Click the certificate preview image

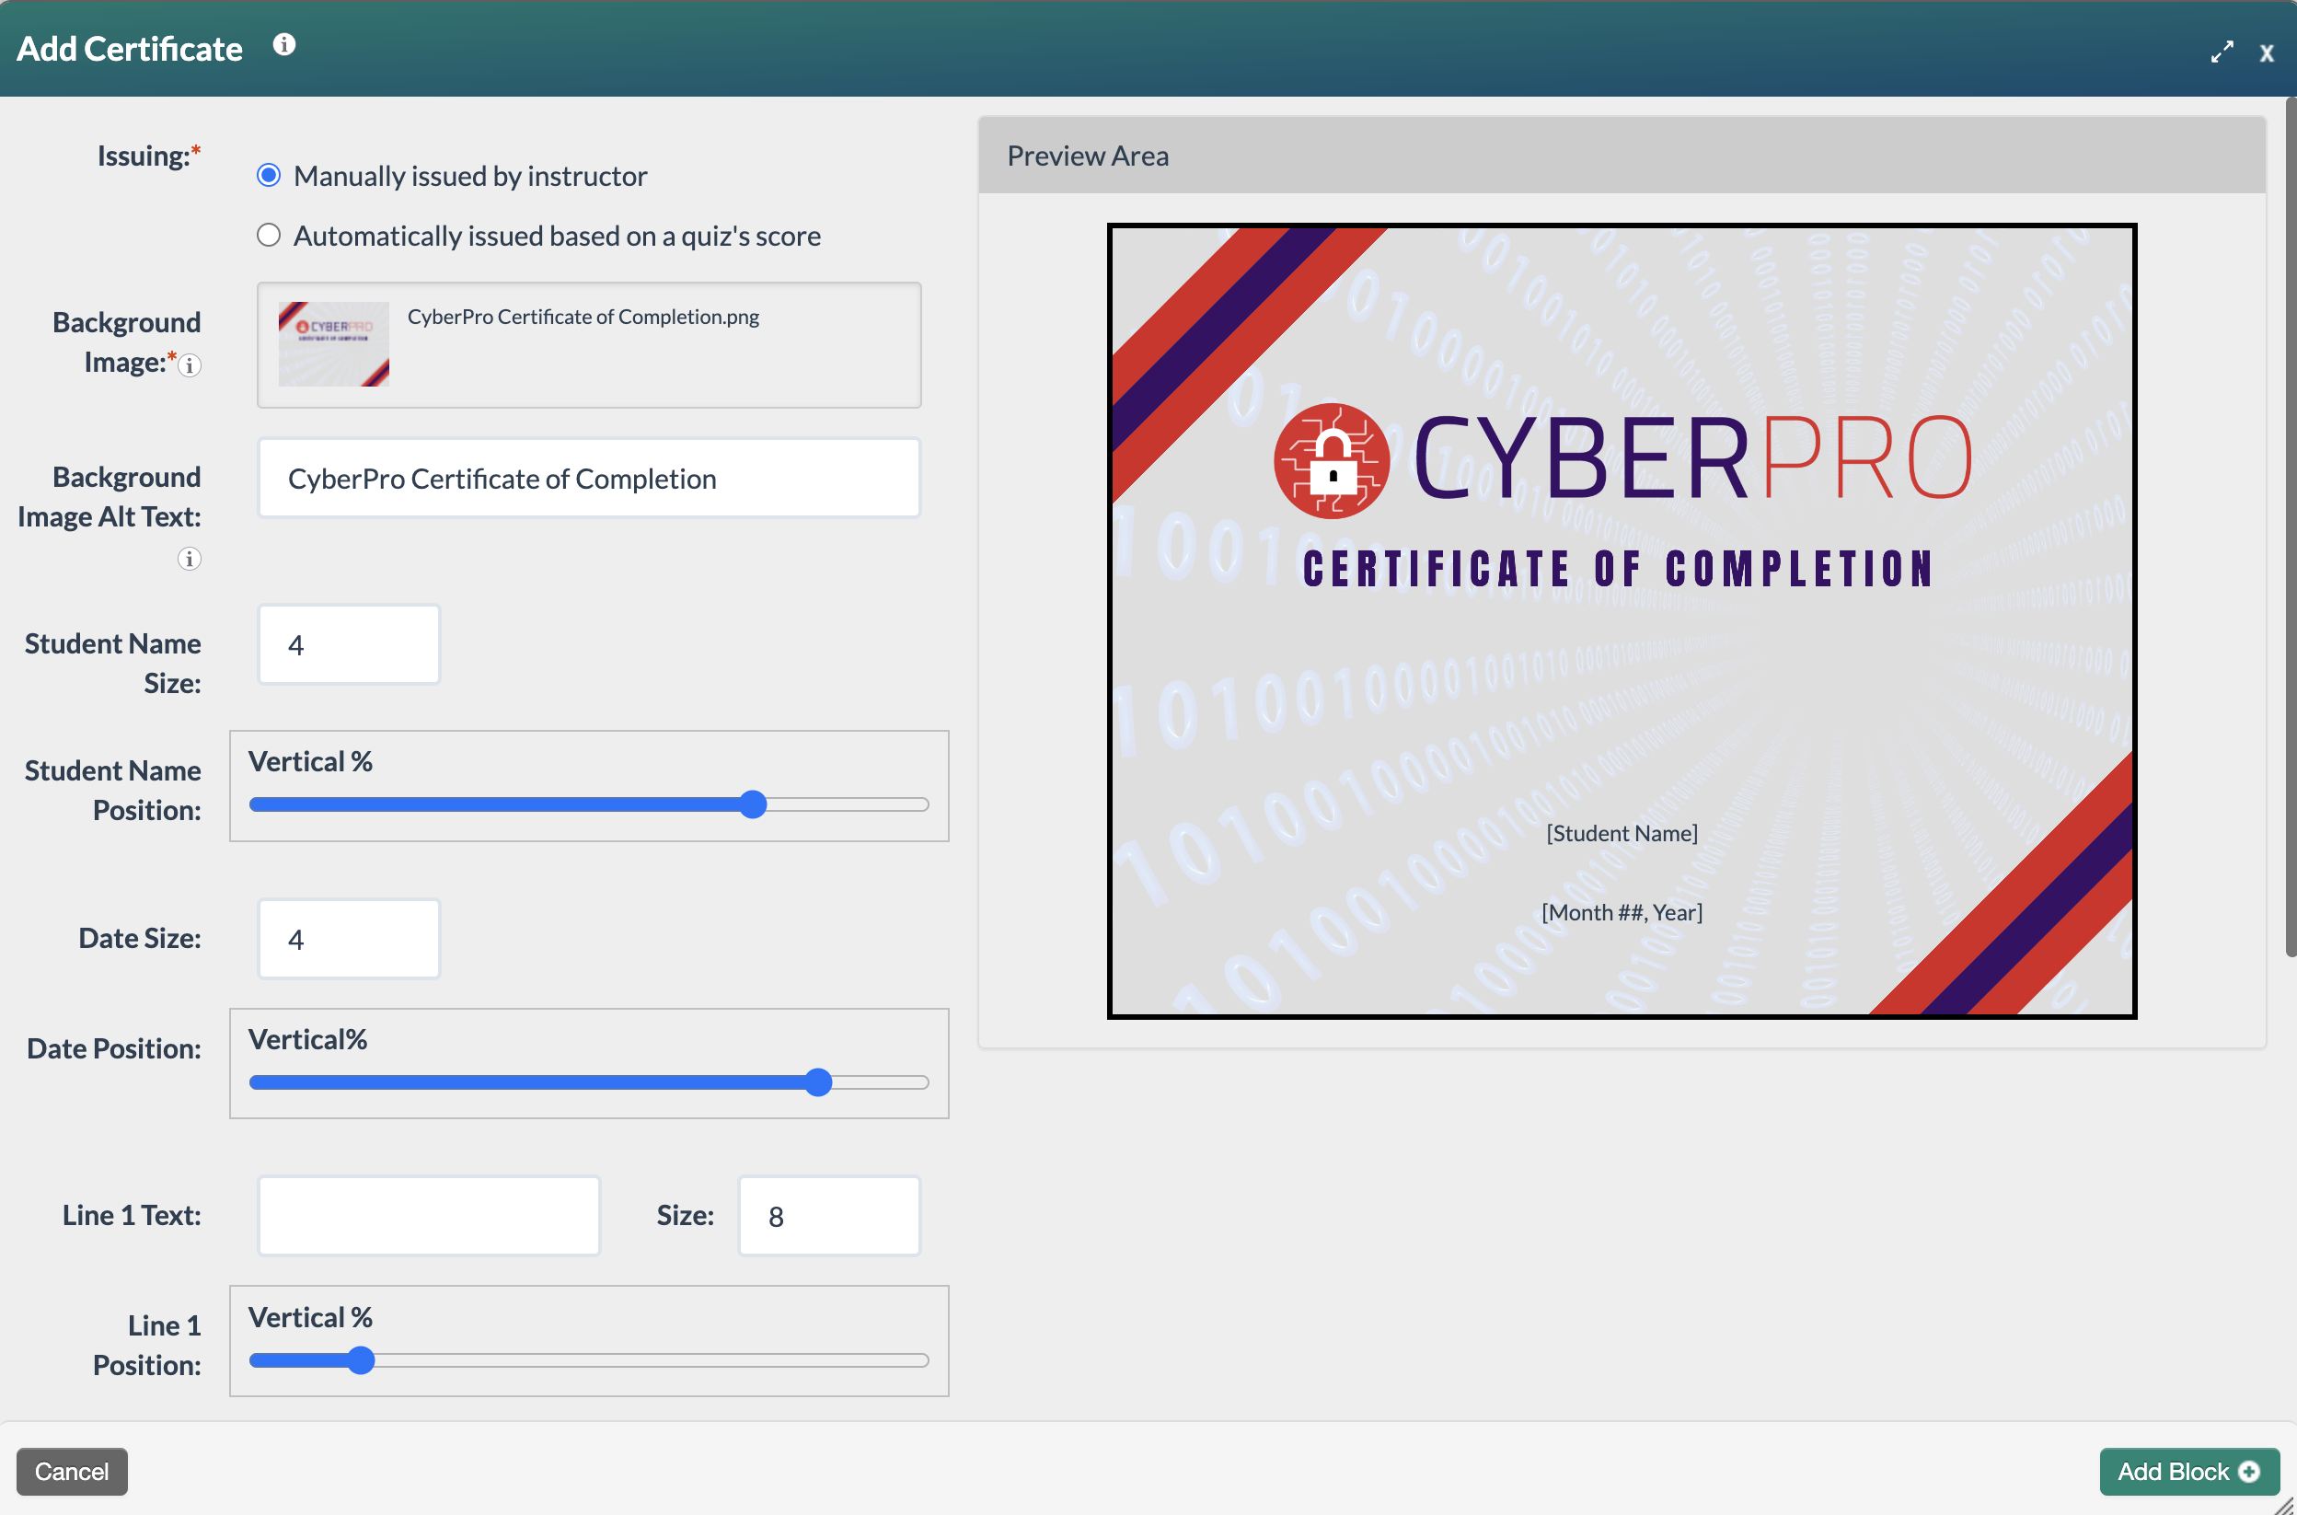pos(1622,621)
